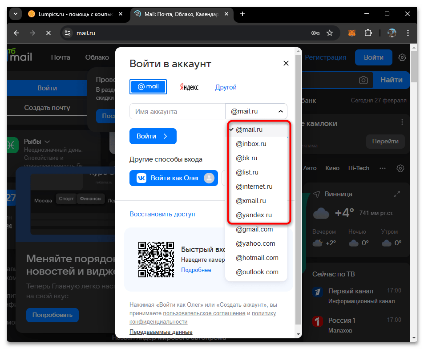Choose @yahoo.com from domain list
Image resolution: width=424 pixels, height=349 pixels.
pyautogui.click(x=256, y=243)
